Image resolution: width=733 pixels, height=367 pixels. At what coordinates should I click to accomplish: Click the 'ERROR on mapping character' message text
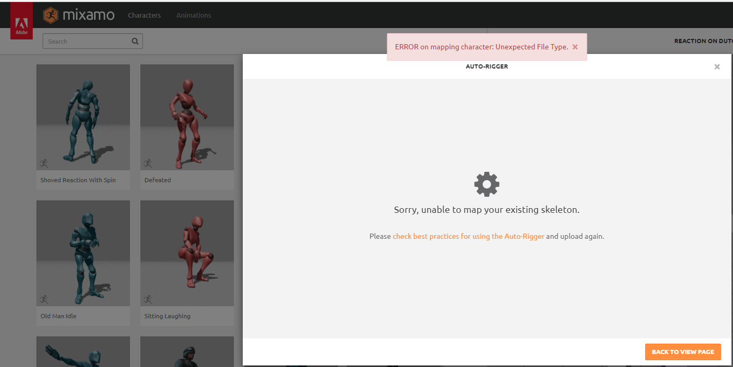tap(481, 47)
